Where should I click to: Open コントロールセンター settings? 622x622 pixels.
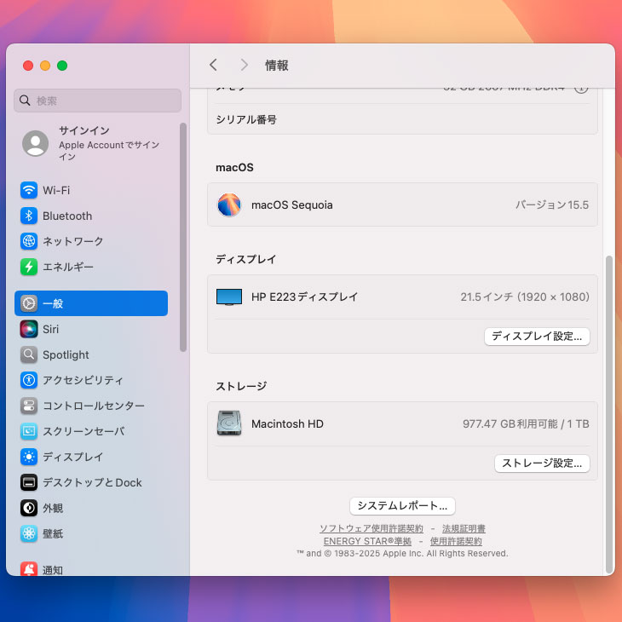tap(91, 406)
